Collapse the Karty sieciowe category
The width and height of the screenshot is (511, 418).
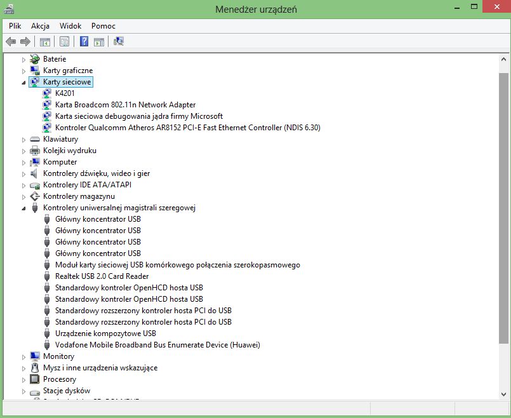pyautogui.click(x=24, y=83)
